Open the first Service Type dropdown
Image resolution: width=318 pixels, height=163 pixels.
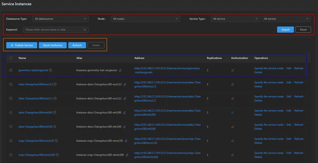click(x=235, y=19)
